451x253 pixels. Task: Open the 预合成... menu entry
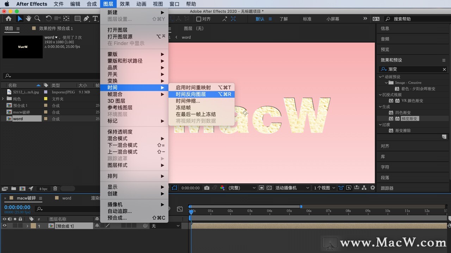(134, 218)
